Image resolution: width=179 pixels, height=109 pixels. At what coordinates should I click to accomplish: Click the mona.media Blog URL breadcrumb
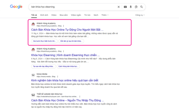[x=46, y=76]
